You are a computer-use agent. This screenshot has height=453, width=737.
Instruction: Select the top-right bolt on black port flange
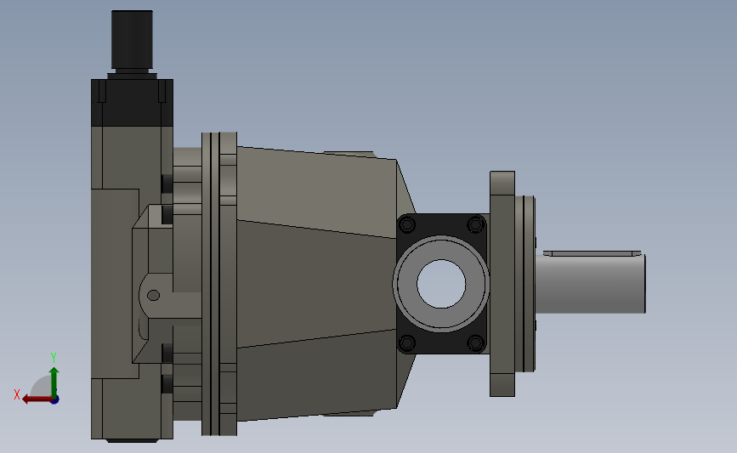click(x=476, y=224)
